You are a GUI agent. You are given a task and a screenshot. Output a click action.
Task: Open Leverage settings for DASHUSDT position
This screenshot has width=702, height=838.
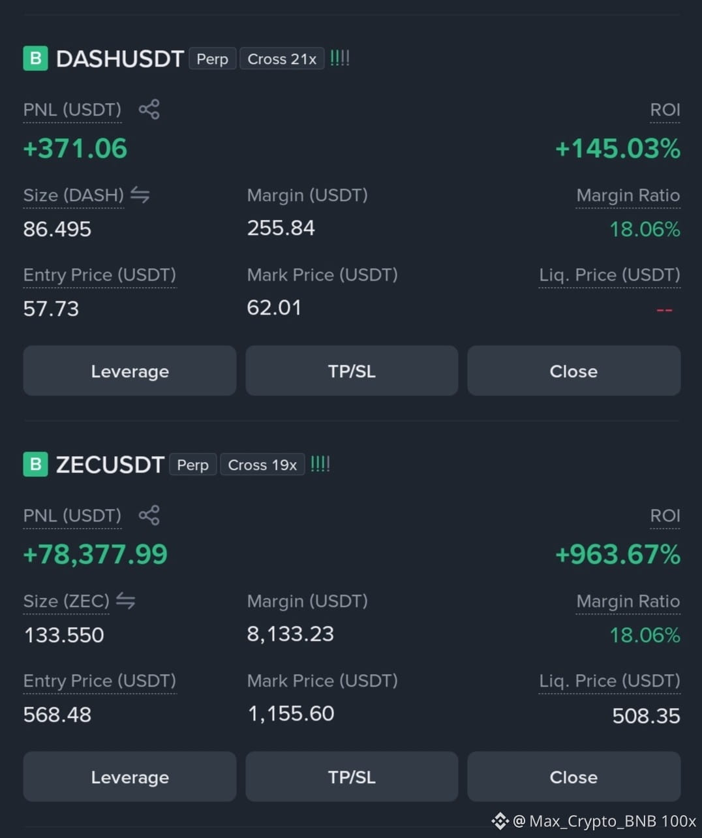click(x=130, y=371)
